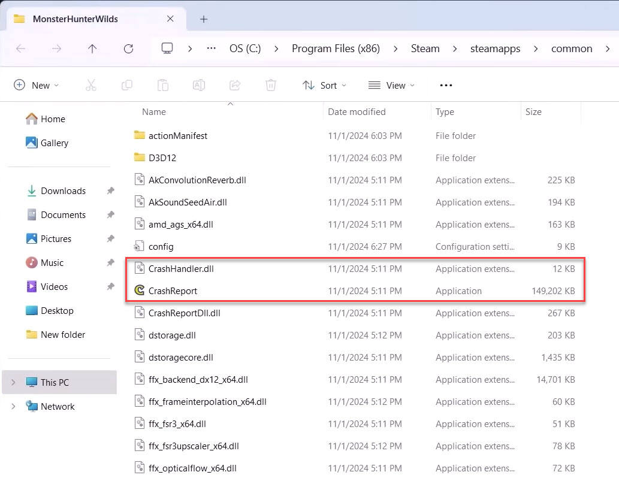Click the Cut scissors icon

pos(91,85)
